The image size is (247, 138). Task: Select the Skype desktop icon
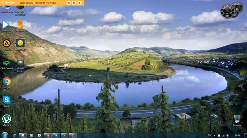[7, 102]
